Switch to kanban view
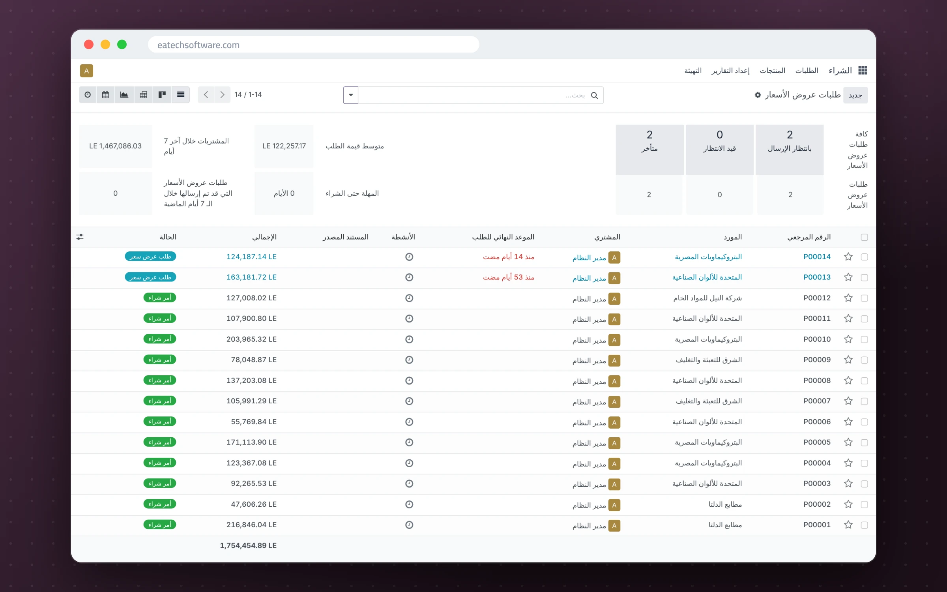Image resolution: width=947 pixels, height=592 pixels. tap(162, 95)
